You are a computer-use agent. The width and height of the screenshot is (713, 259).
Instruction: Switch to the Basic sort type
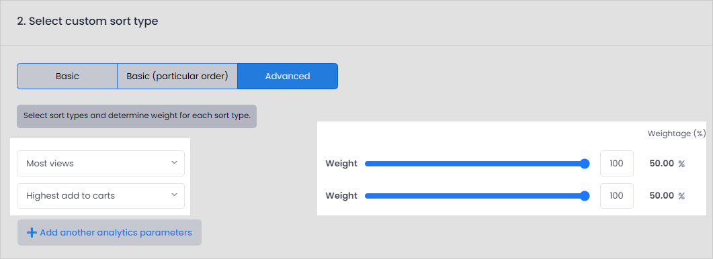(67, 76)
